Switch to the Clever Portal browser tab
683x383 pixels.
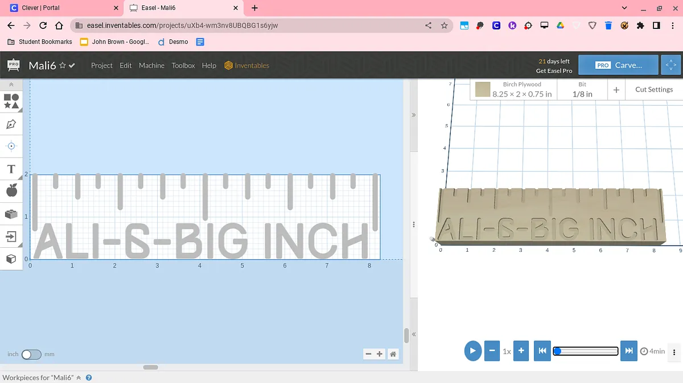tap(63, 8)
